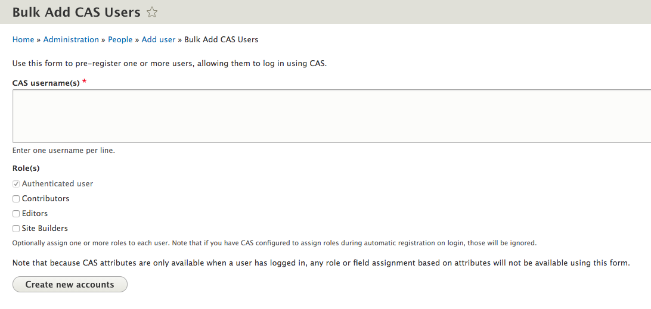Click the Bulk Add CAS Users page heading
651x309 pixels.
click(76, 12)
